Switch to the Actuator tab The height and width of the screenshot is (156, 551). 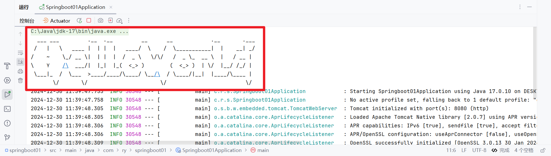57,21
